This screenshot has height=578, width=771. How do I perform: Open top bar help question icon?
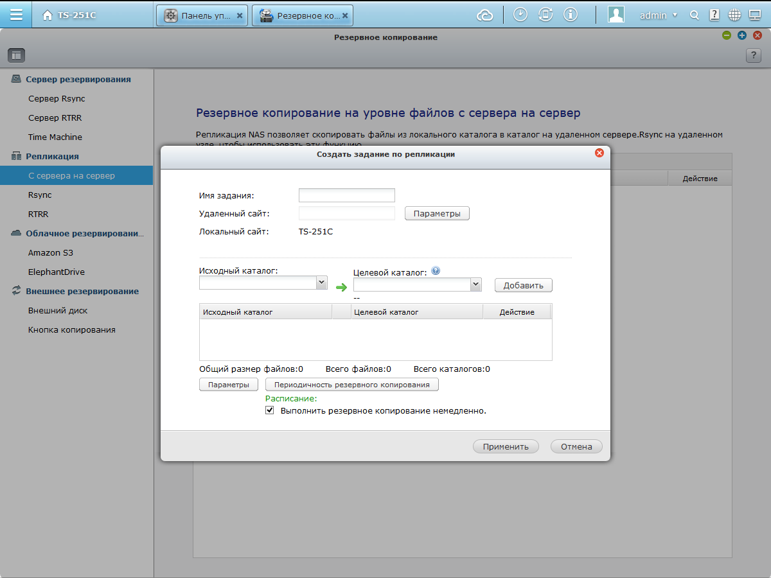(x=714, y=15)
